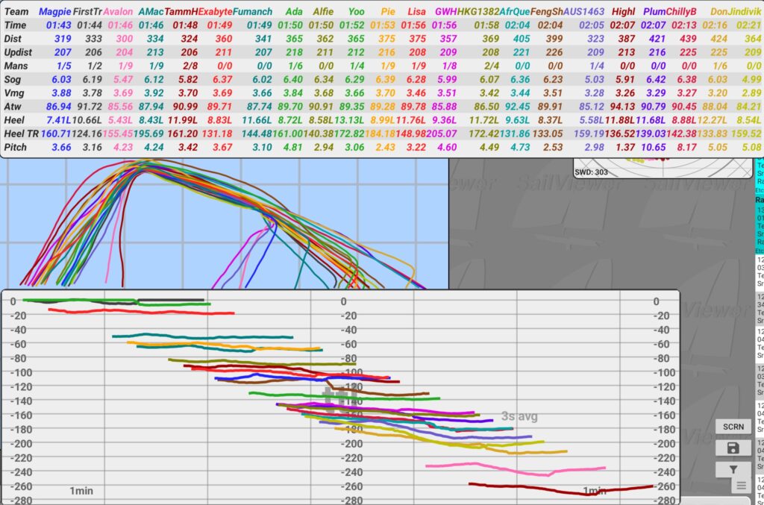The image size is (764, 505).
Task: Select the Fumanch team column header
Action: pos(252,12)
